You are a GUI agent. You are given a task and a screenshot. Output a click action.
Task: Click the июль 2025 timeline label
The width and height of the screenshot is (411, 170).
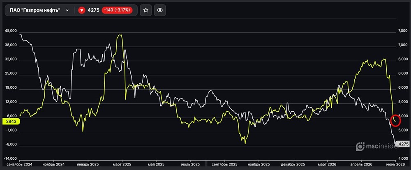pyautogui.click(x=191, y=165)
